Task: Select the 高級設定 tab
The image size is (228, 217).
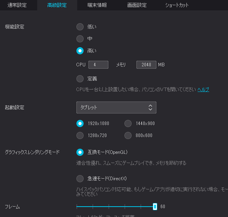Action: tap(57, 5)
